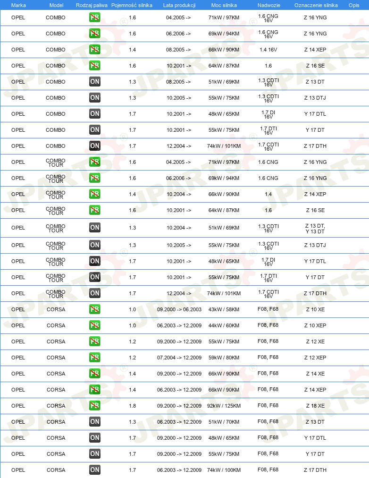Click diesel ON icon in COMBO TOUR 51kW / 69KM row
The width and height of the screenshot is (369, 478).
click(95, 227)
